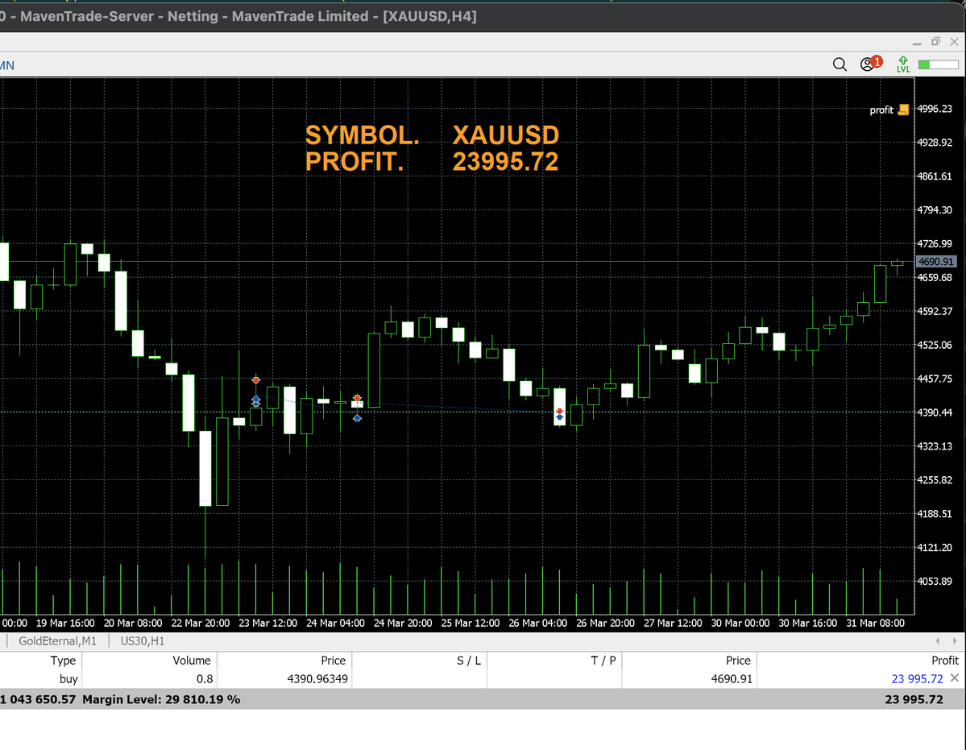Viewport: 966px width, 750px height.
Task: Restore the inner chart window
Action: pos(935,41)
